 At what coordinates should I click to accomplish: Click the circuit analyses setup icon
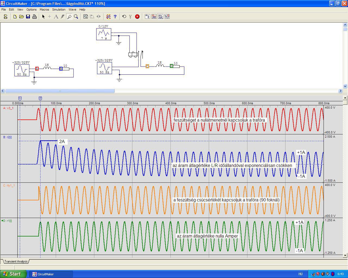tap(108, 17)
